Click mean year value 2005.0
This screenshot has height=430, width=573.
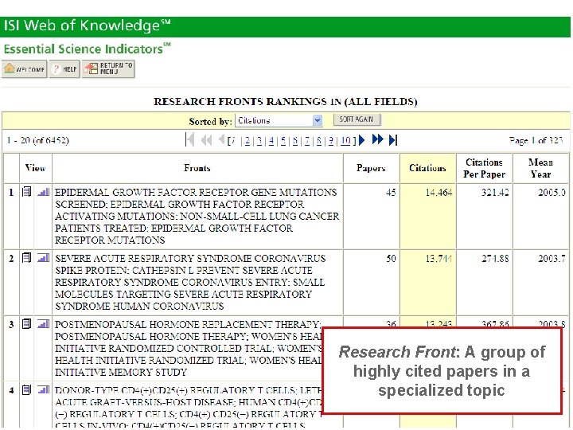(552, 193)
